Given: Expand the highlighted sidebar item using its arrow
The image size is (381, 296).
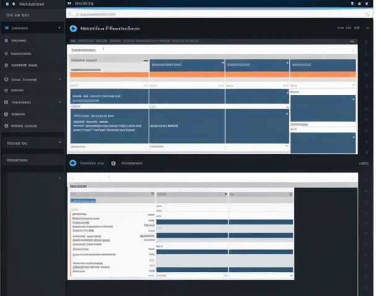Looking at the screenshot, I should 59,28.
